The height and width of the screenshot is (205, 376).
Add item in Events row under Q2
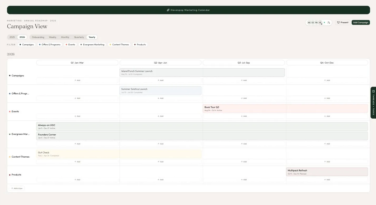tap(161, 116)
